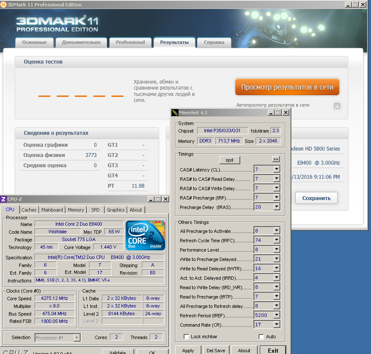The width and height of the screenshot is (371, 354).
Task: Maximize the 3DMark 11 window
Action: point(355,5)
